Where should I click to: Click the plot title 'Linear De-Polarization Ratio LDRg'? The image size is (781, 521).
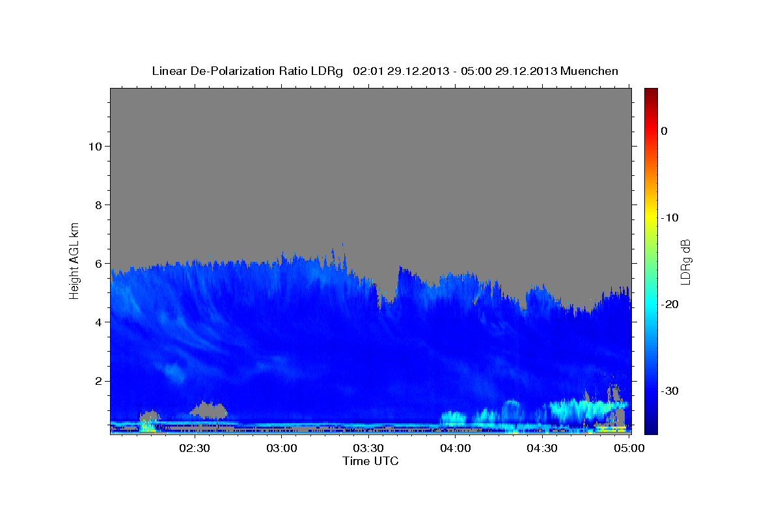click(247, 71)
